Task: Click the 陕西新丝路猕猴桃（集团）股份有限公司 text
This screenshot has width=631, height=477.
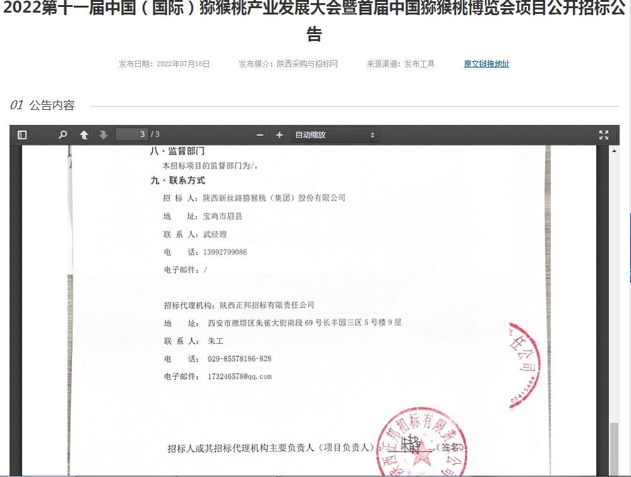Action: [x=274, y=197]
